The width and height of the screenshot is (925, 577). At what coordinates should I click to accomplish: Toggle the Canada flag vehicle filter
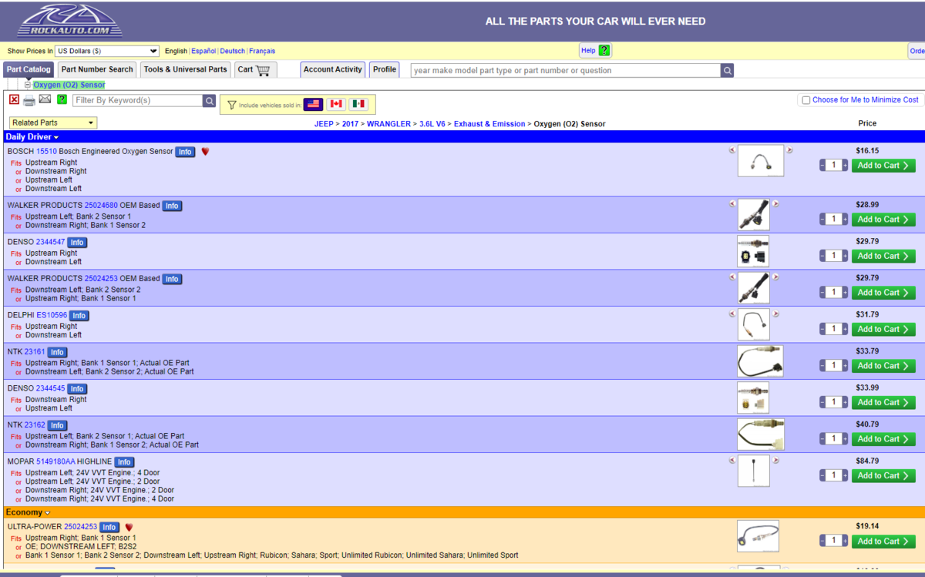click(336, 104)
